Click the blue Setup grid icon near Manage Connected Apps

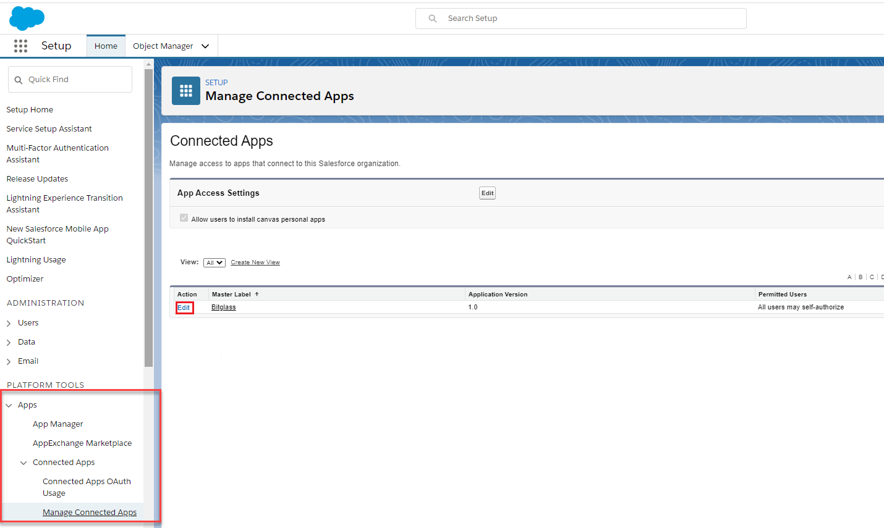tap(185, 90)
